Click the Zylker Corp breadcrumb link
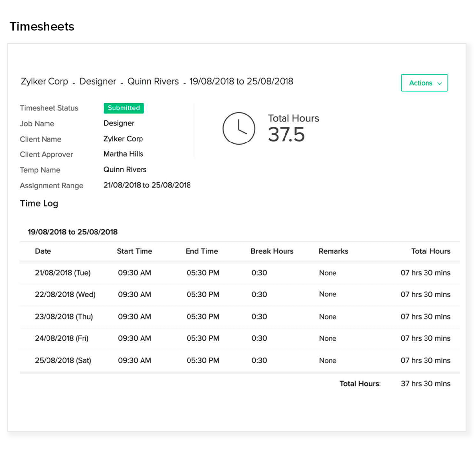This screenshot has height=475, width=475. point(44,81)
